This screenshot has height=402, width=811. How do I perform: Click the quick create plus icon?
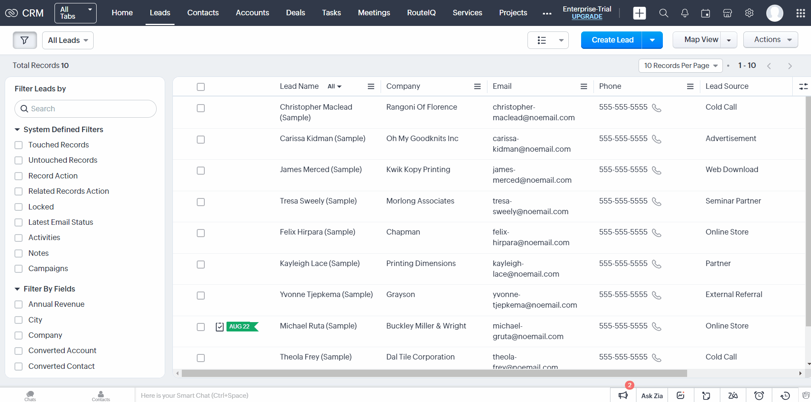pyautogui.click(x=639, y=13)
